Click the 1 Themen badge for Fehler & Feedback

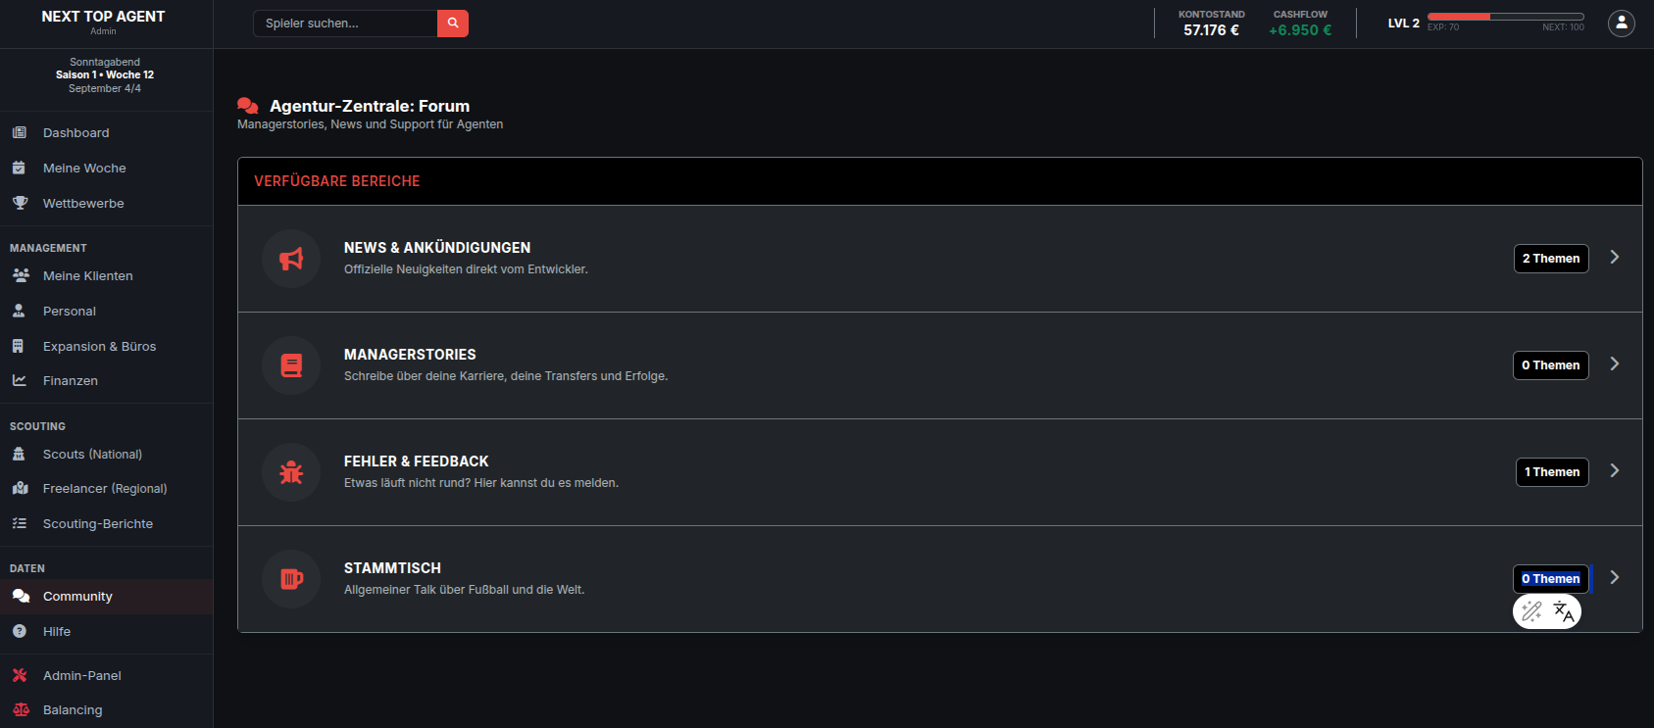(x=1552, y=471)
